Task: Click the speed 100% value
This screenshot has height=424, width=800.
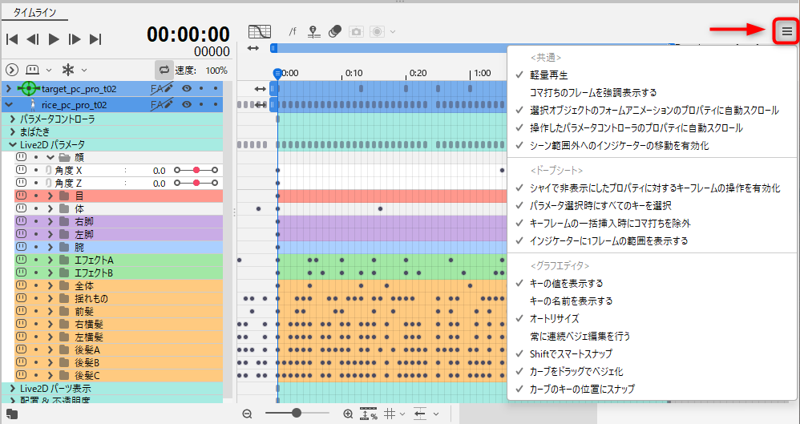Action: 216,71
